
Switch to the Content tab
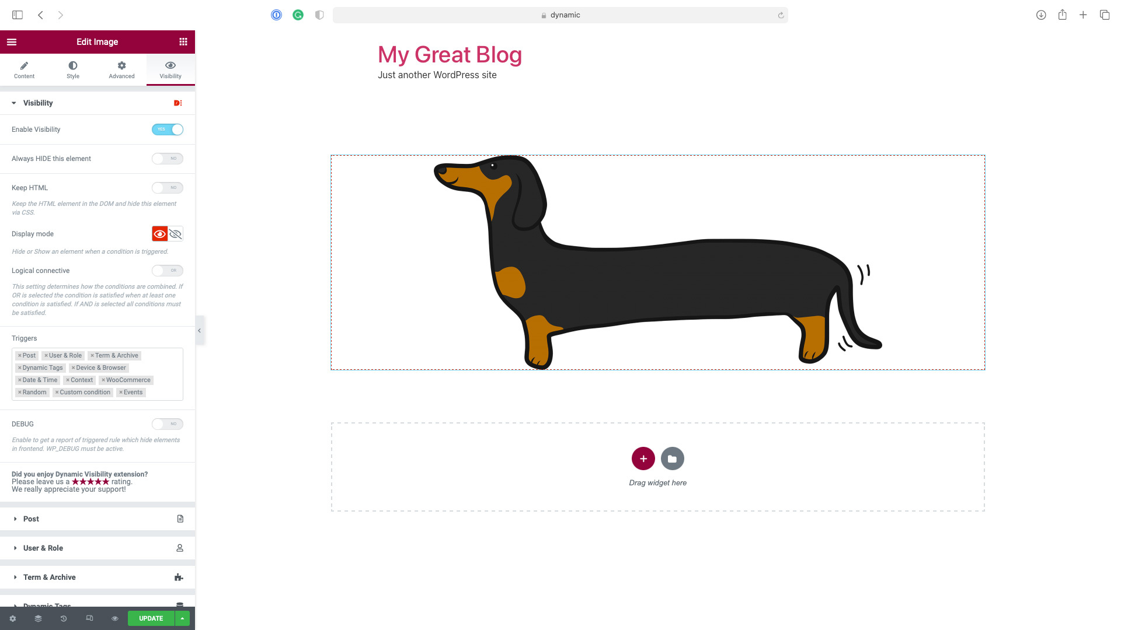[x=25, y=69]
